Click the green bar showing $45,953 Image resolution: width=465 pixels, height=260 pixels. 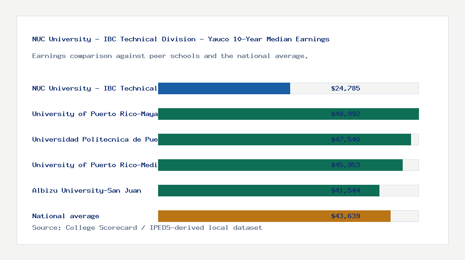tap(280, 165)
